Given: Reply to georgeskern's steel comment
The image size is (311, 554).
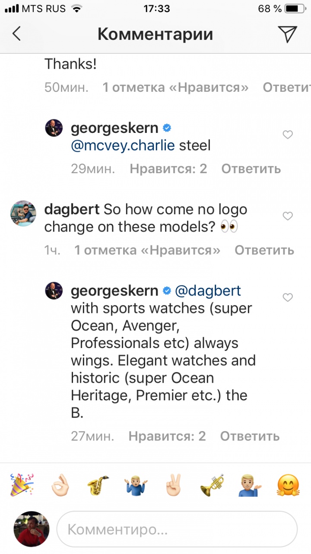Looking at the screenshot, I should pyautogui.click(x=251, y=168).
